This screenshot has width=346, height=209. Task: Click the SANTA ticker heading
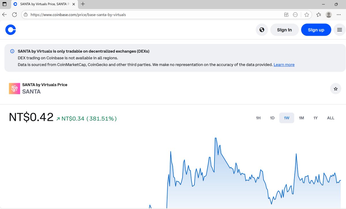(x=31, y=92)
